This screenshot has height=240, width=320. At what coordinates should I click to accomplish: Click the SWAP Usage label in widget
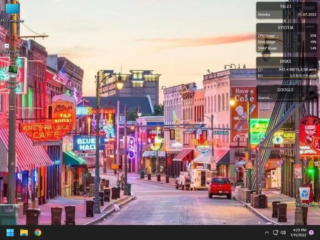(x=267, y=48)
